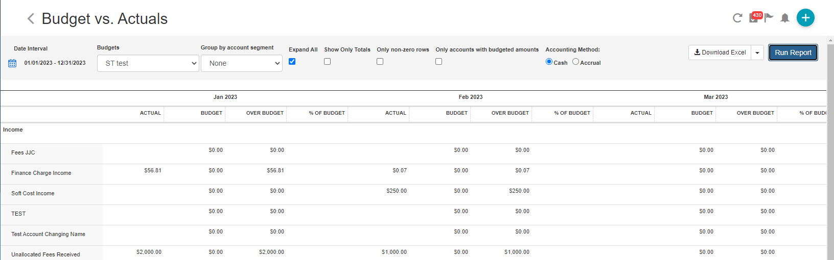
Task: Toggle the Expand All checkbox
Action: pos(292,61)
